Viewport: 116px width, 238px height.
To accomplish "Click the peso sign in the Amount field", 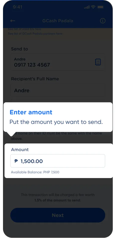I will 16,161.
